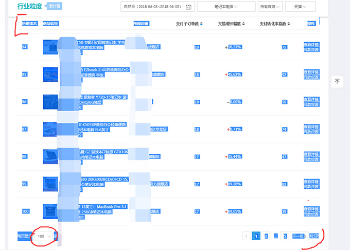This screenshot has width=350, height=250.
Task: Click the 所属店铺 column header
Action: (x=142, y=24)
